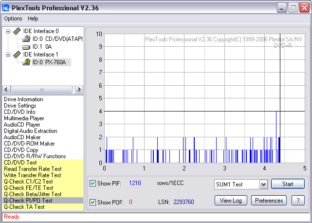Collapse the IDE Interface 1 tree node
This screenshot has width=312, height=223.
8,55
